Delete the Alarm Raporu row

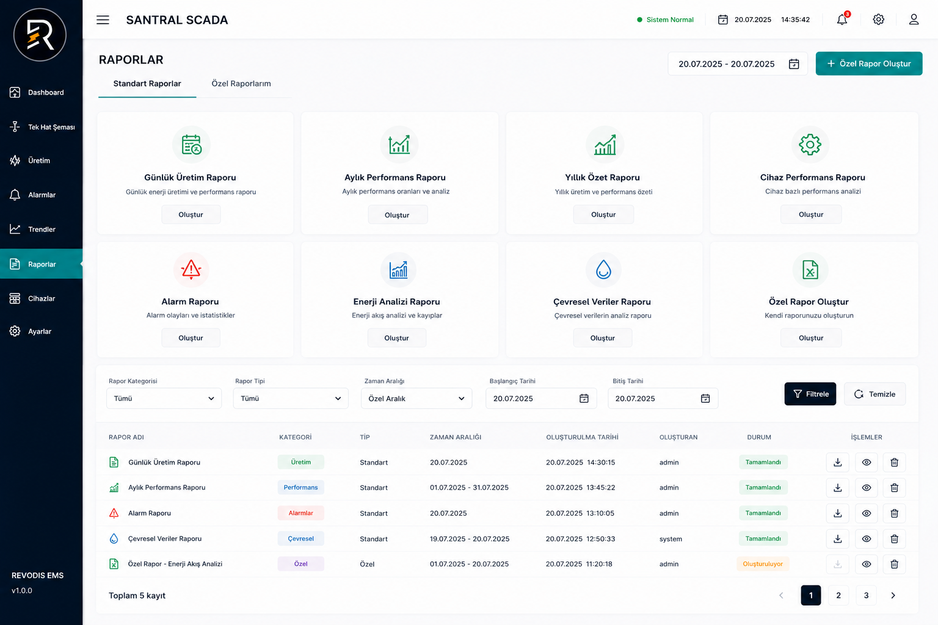[x=894, y=513]
